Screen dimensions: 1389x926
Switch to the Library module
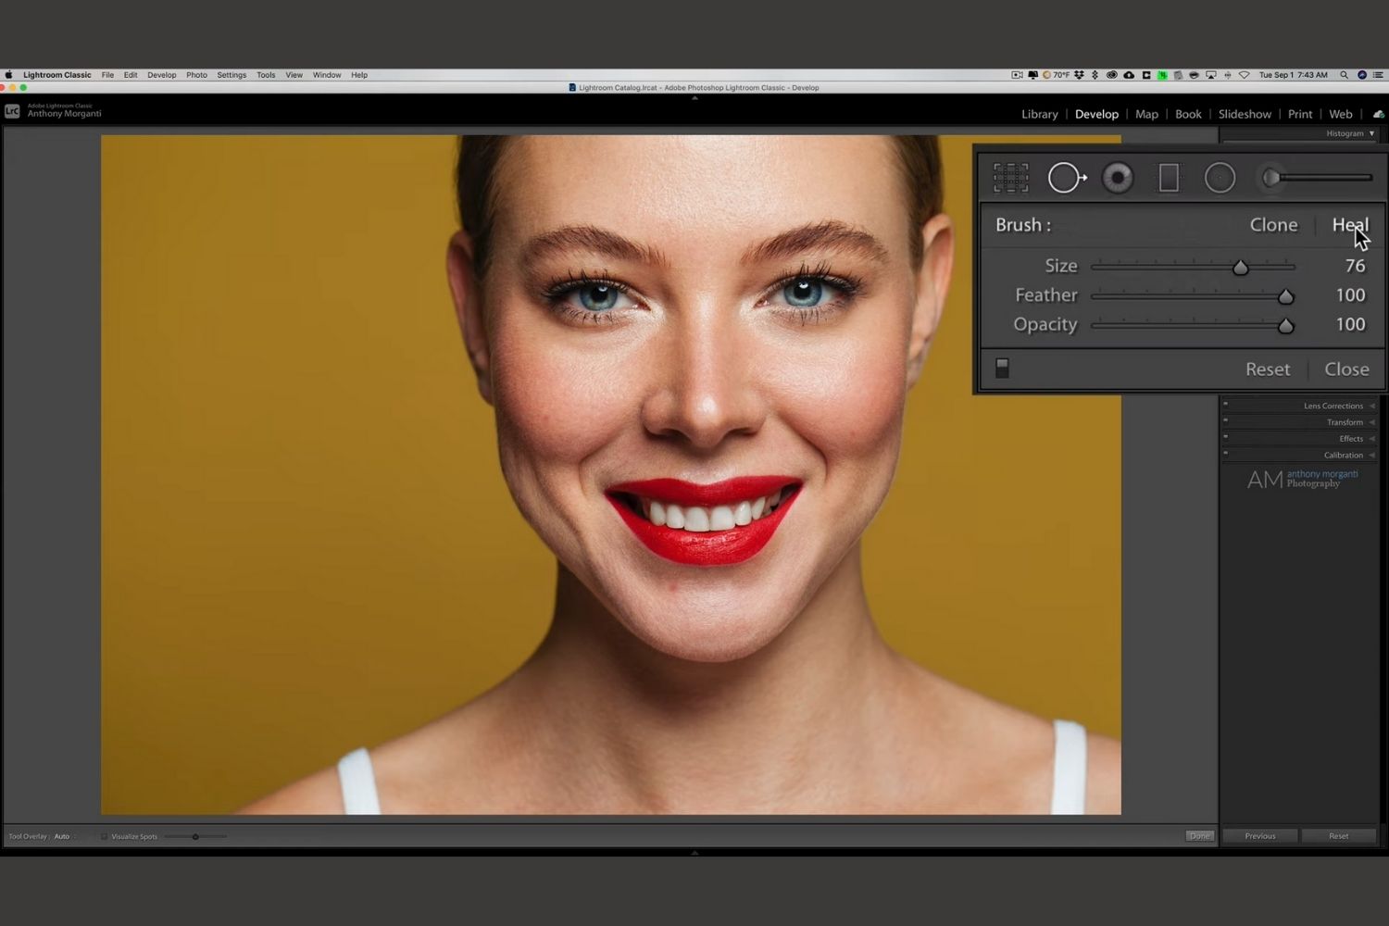pyautogui.click(x=1039, y=114)
